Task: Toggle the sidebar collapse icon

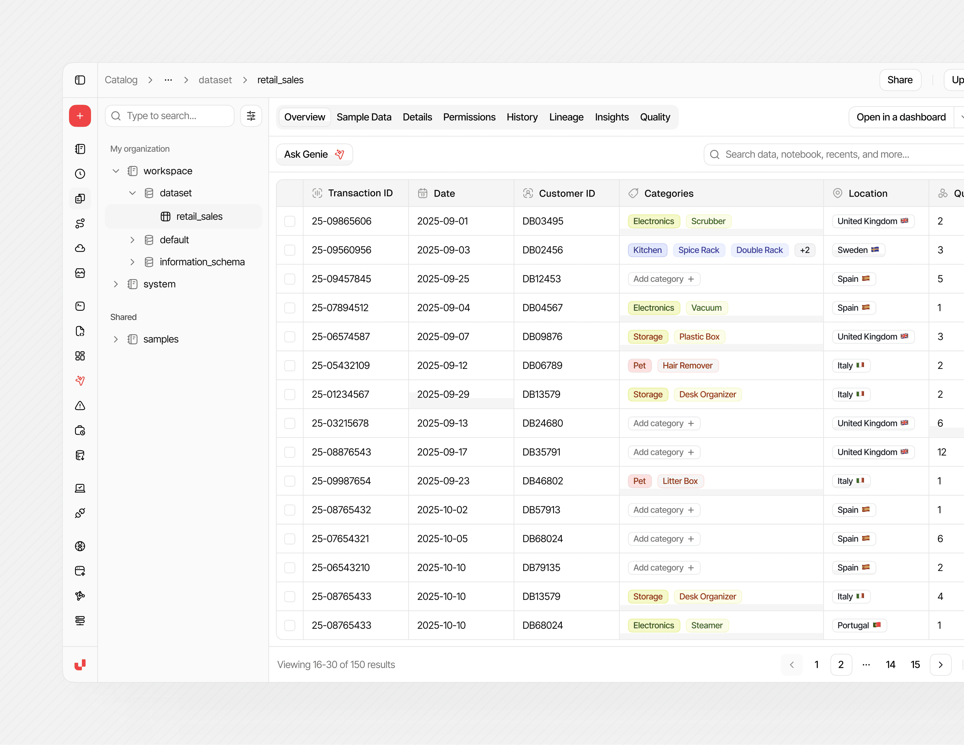Action: point(80,80)
